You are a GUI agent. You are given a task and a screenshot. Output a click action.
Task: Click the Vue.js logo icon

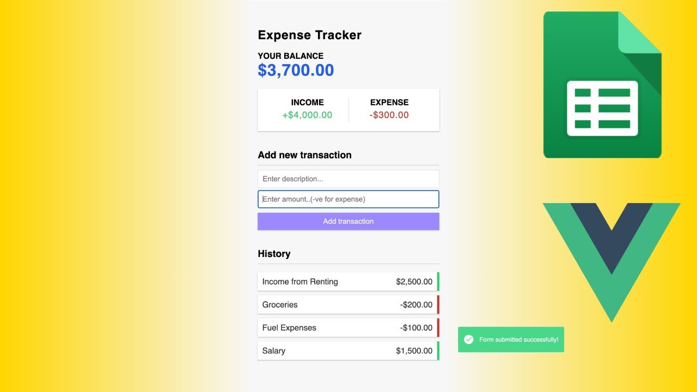click(612, 262)
